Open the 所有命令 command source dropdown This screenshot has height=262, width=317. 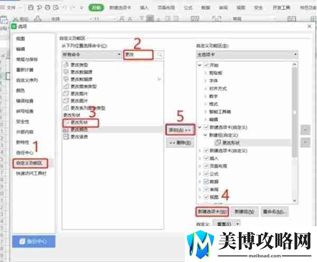coord(91,54)
